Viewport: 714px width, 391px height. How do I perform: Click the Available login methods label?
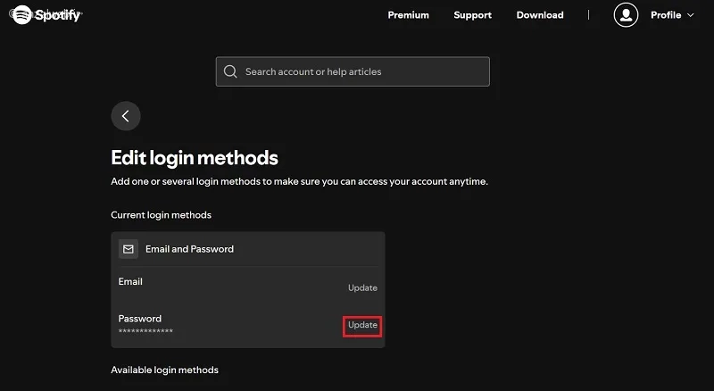pos(164,370)
